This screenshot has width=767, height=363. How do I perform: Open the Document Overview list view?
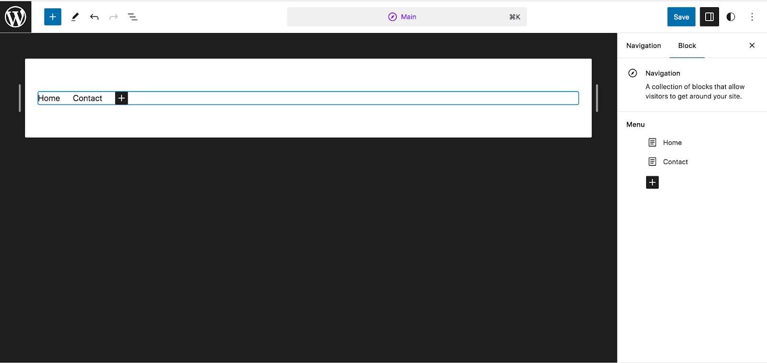point(133,17)
